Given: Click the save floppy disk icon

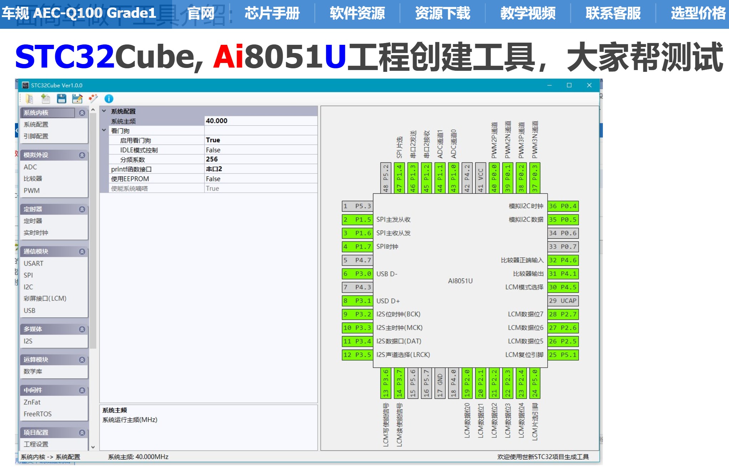Looking at the screenshot, I should [61, 99].
